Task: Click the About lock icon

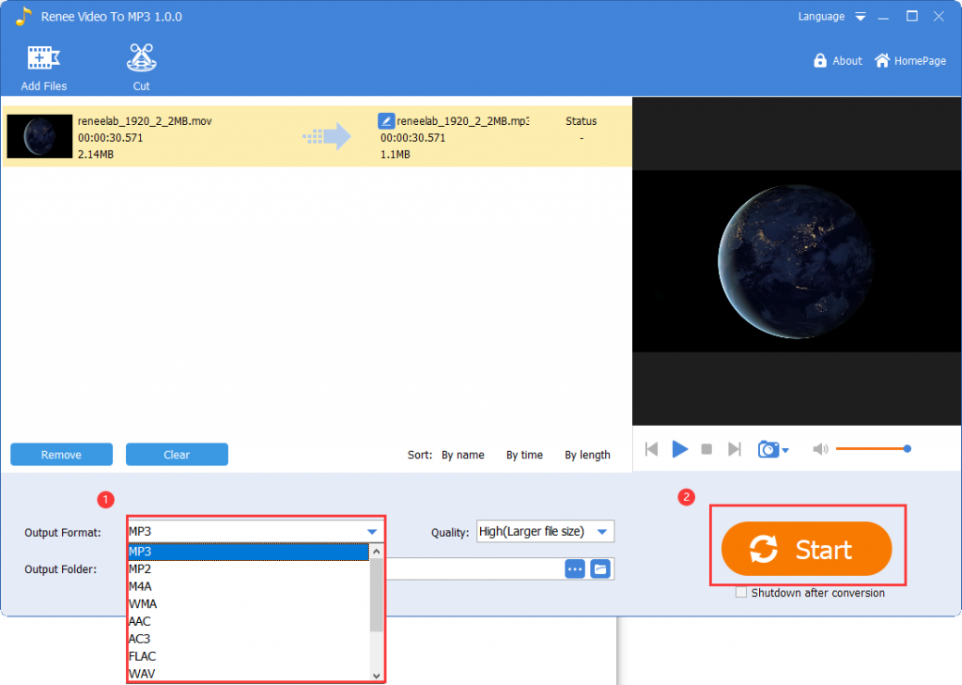Action: (x=821, y=60)
